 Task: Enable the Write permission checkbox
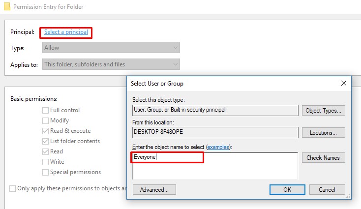pos(46,162)
